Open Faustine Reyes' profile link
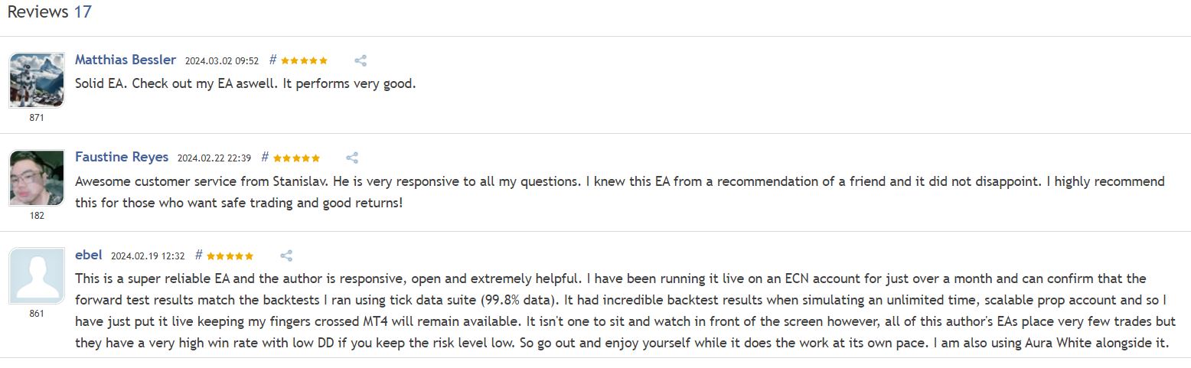1191x368 pixels. click(122, 157)
